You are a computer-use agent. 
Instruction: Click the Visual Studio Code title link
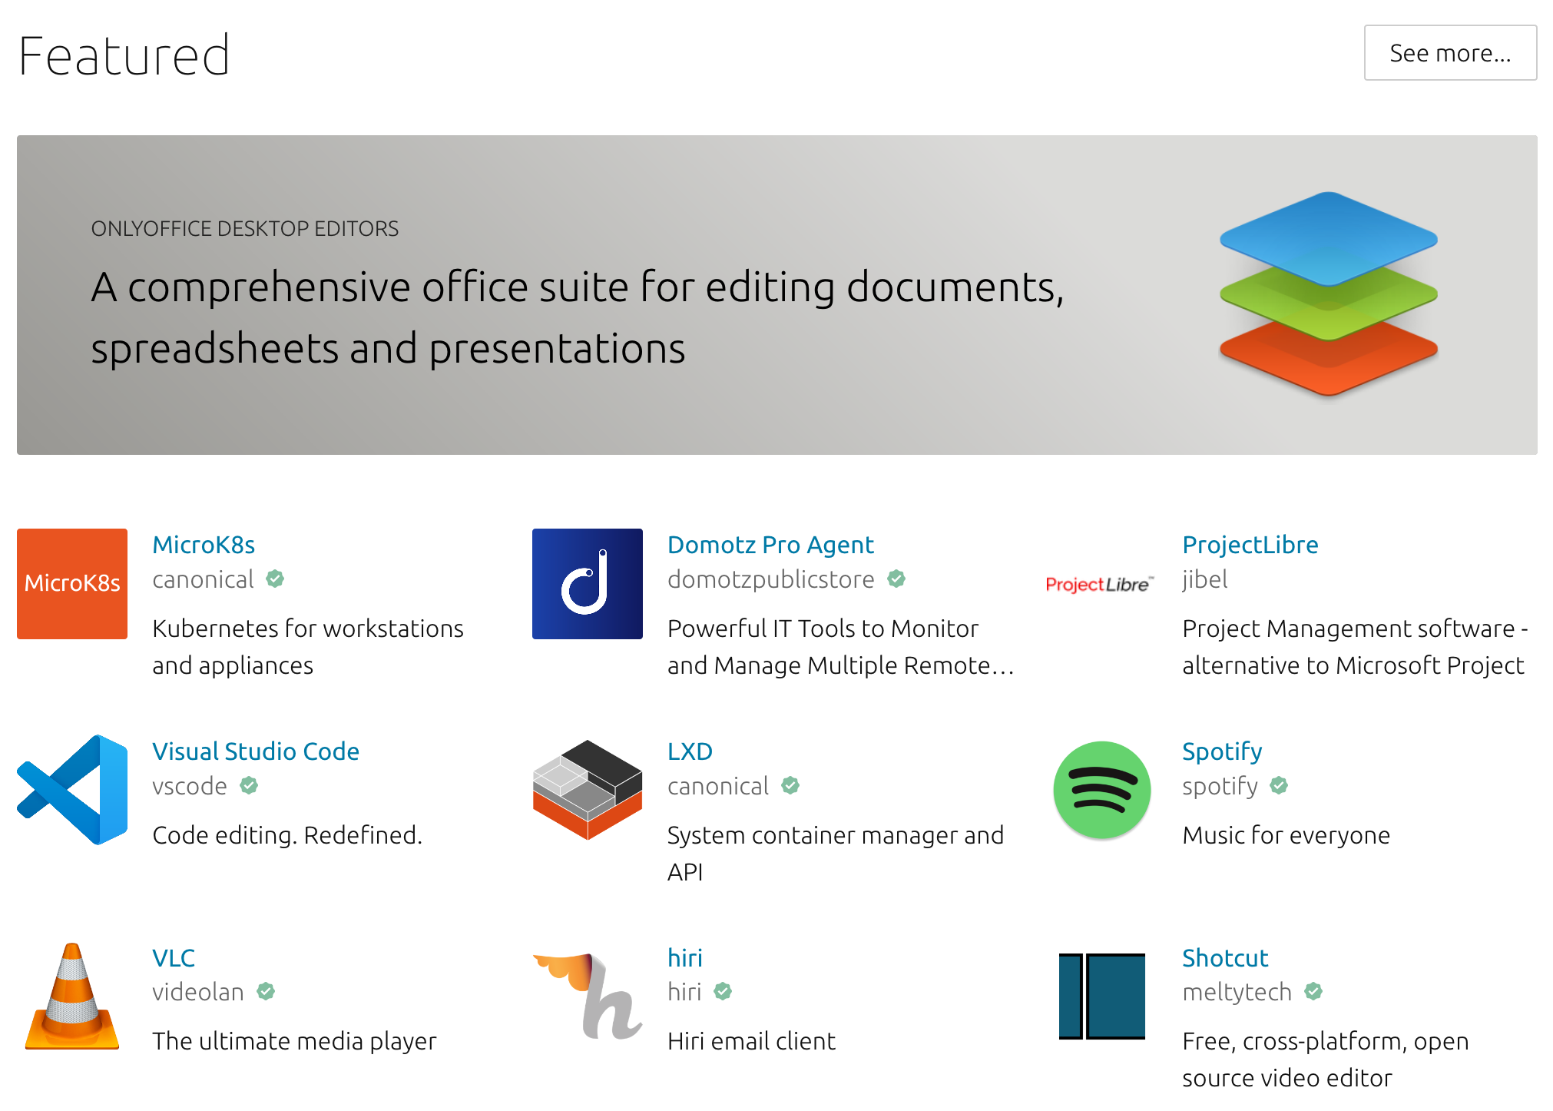point(256,751)
